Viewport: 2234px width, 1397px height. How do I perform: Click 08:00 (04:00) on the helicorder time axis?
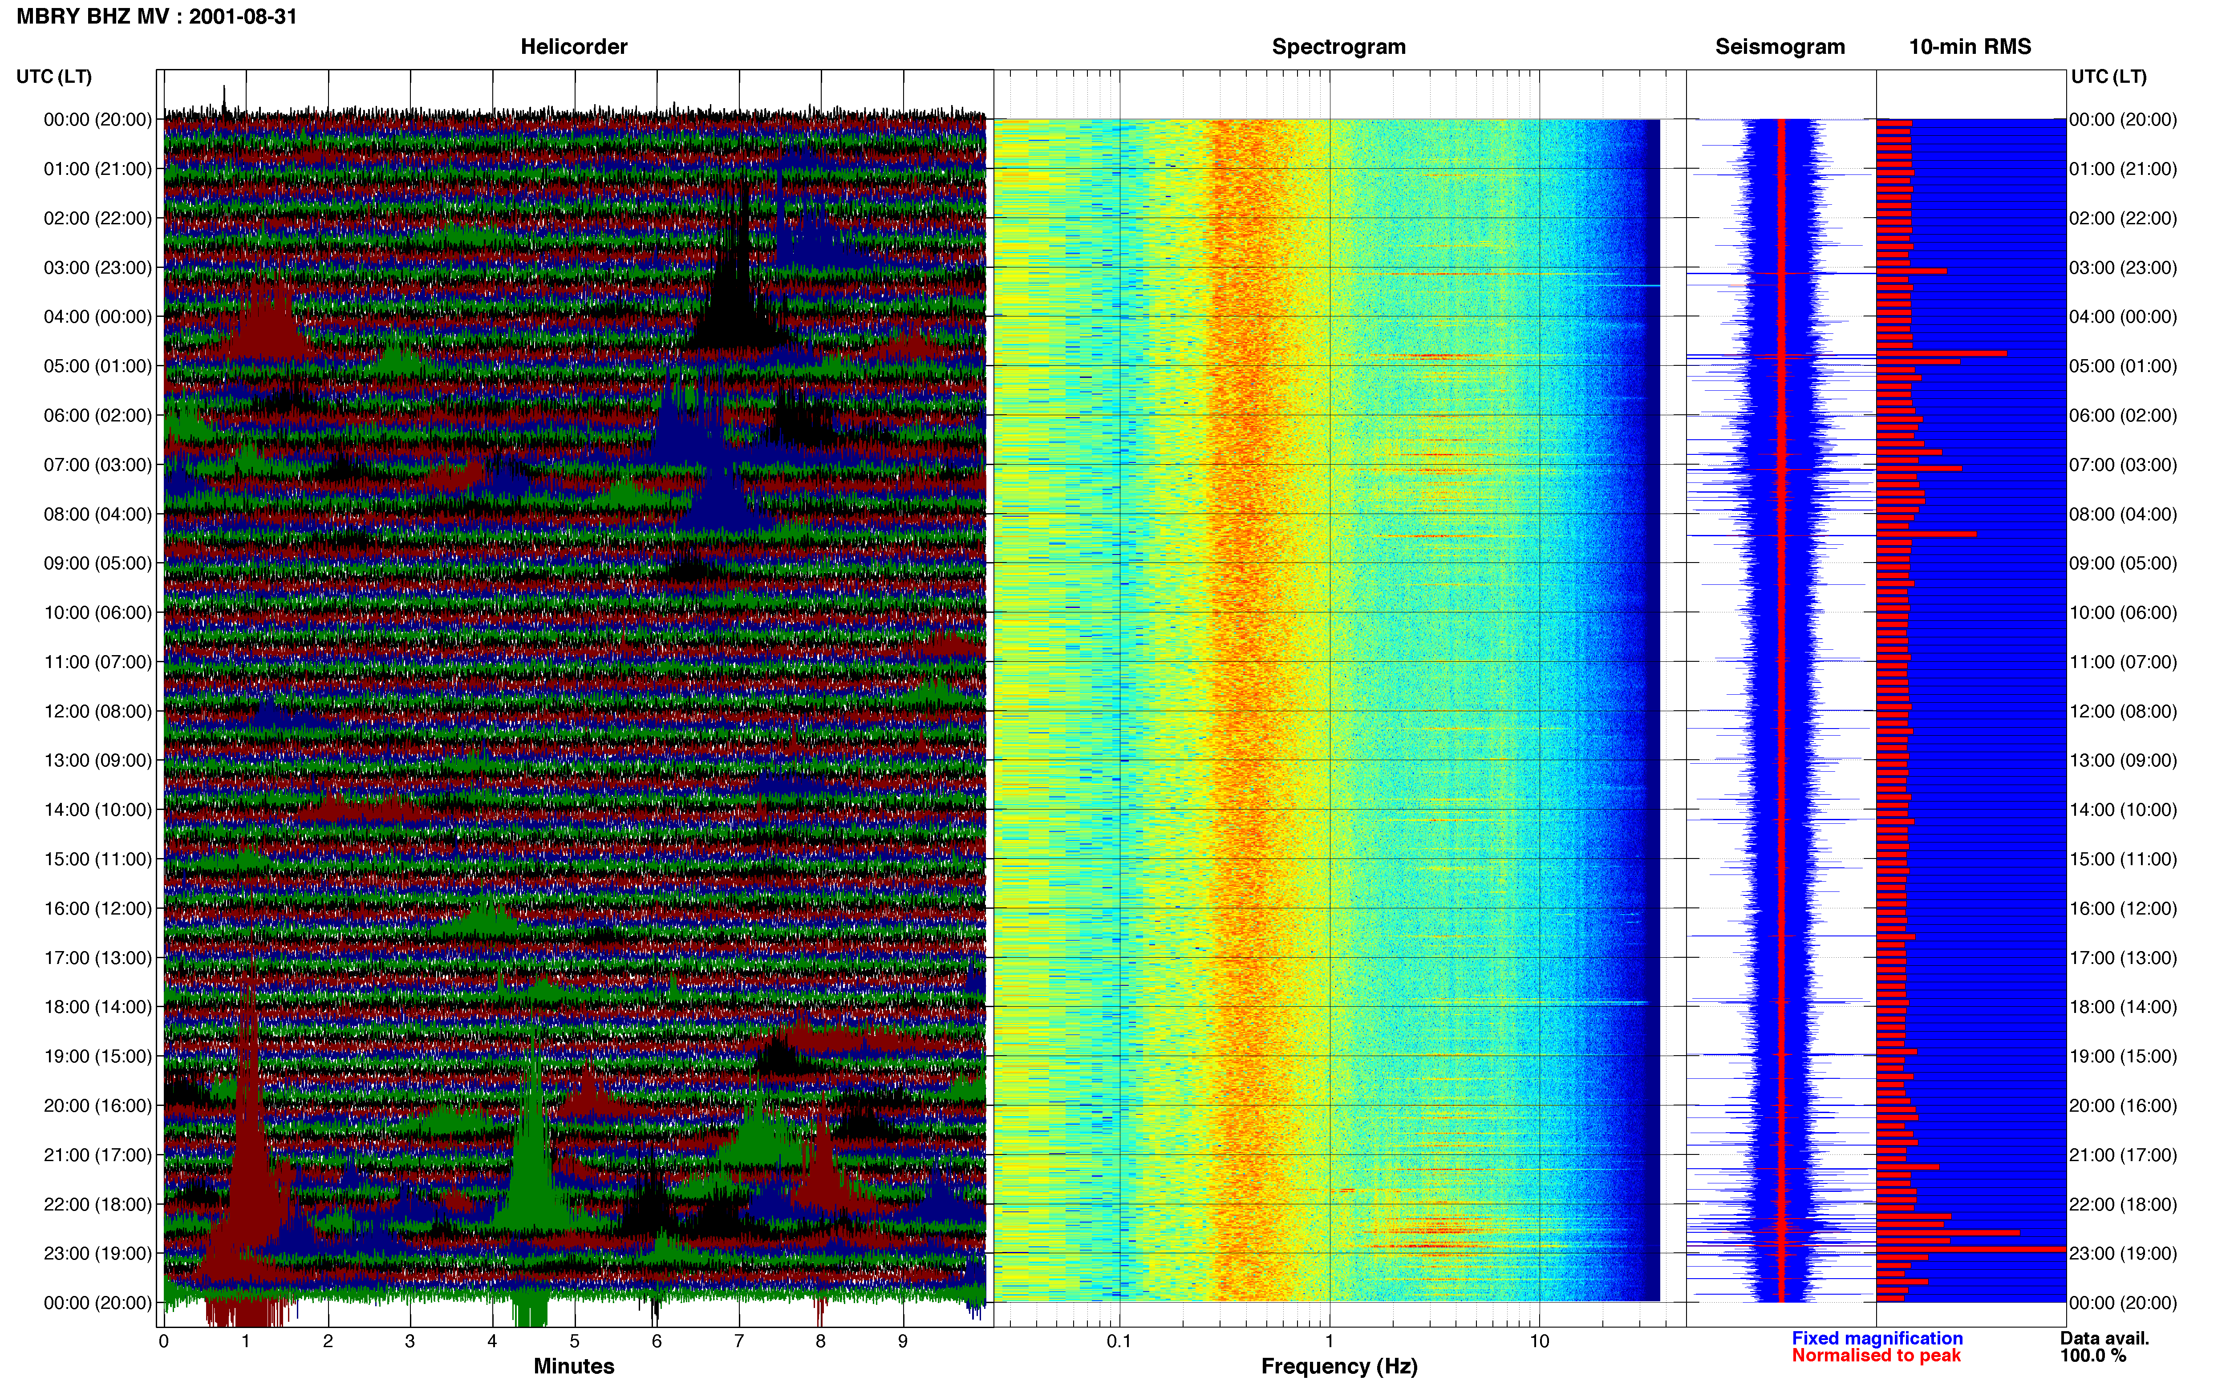98,514
